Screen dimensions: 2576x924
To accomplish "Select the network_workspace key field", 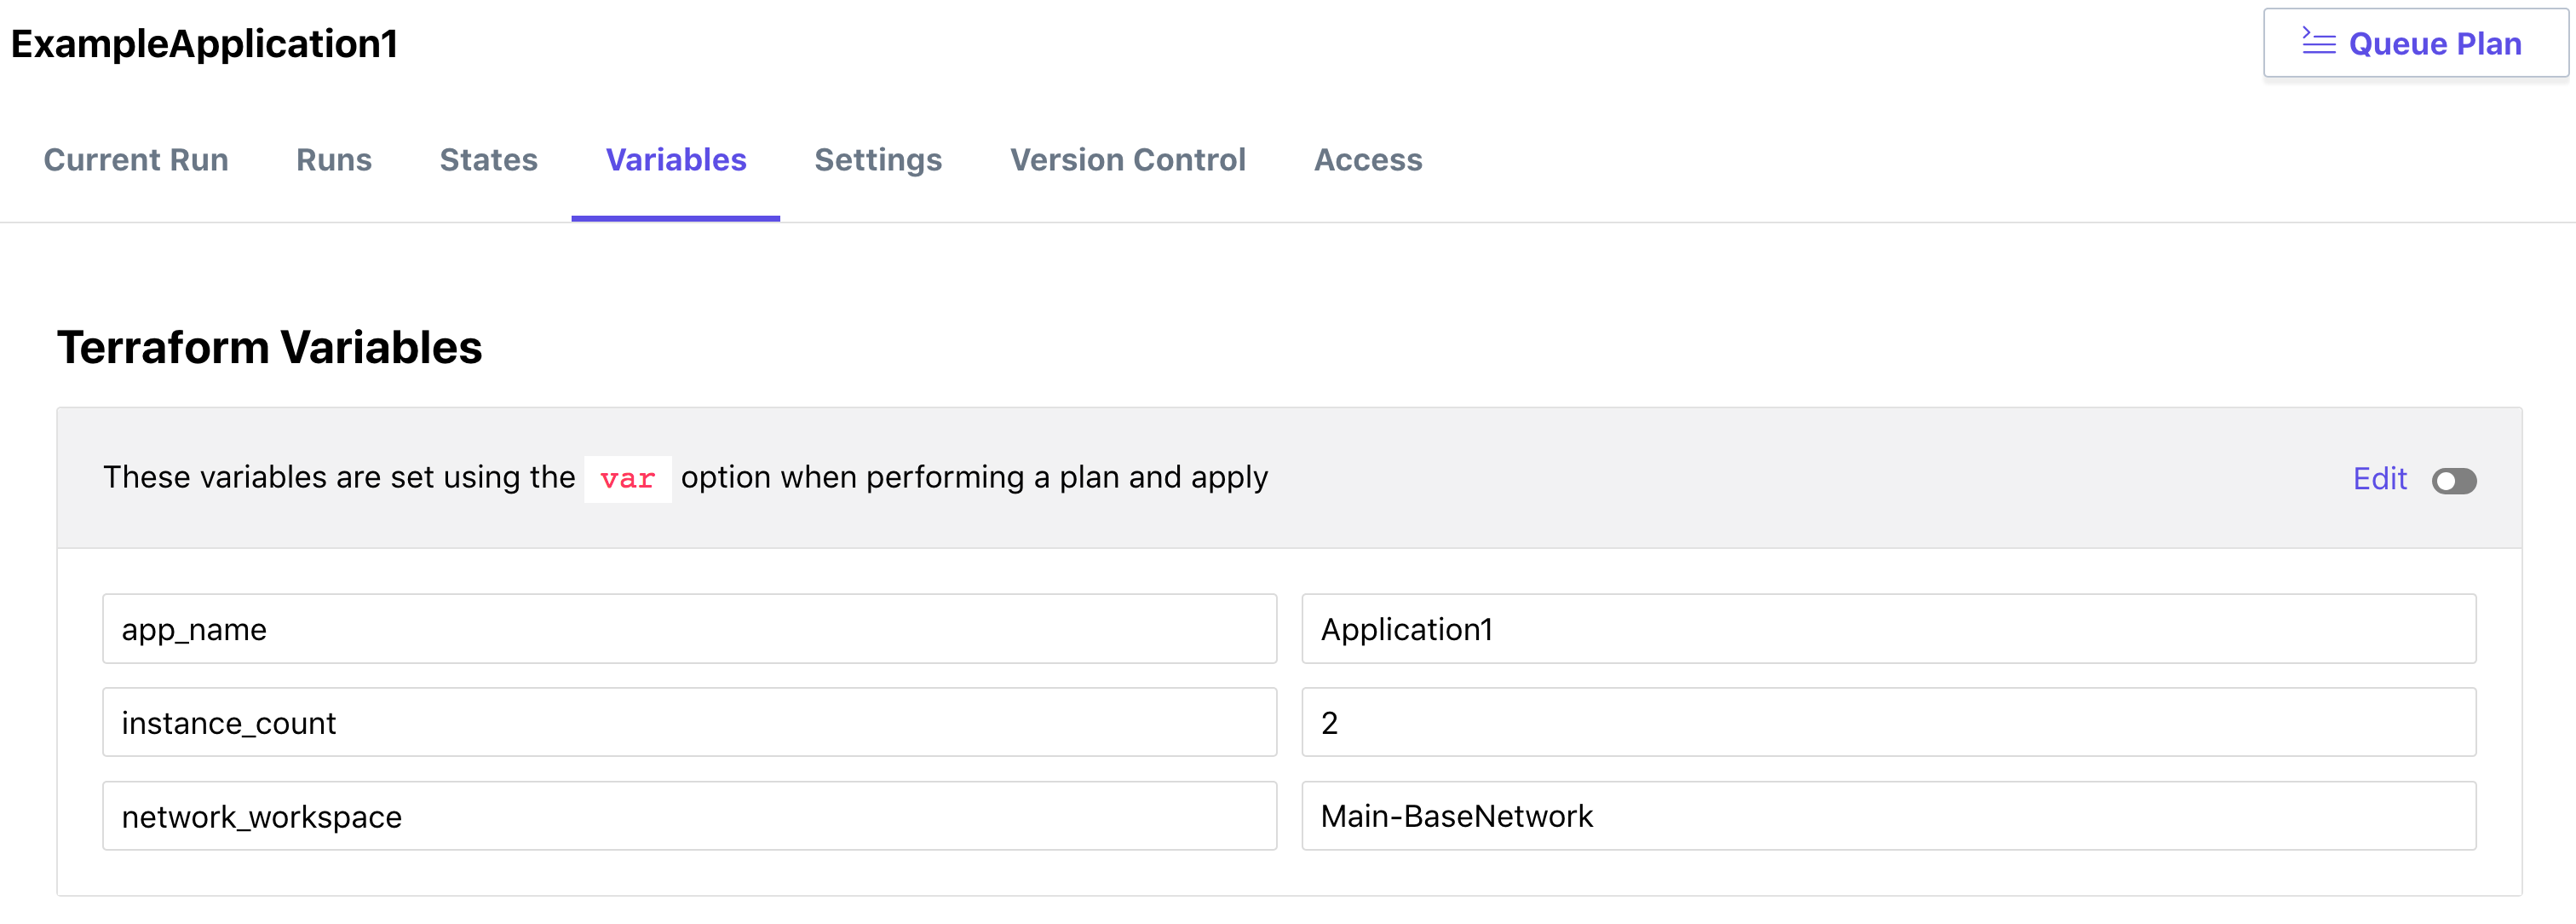I will (x=689, y=816).
